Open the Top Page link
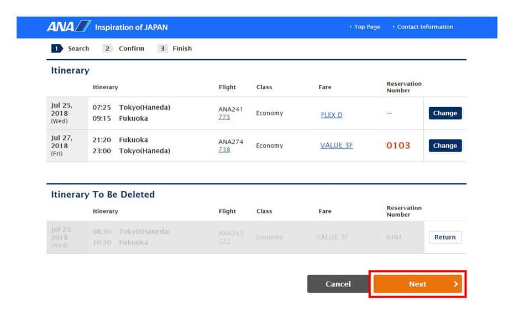Image resolution: width=514 pixels, height=318 pixels. click(366, 27)
